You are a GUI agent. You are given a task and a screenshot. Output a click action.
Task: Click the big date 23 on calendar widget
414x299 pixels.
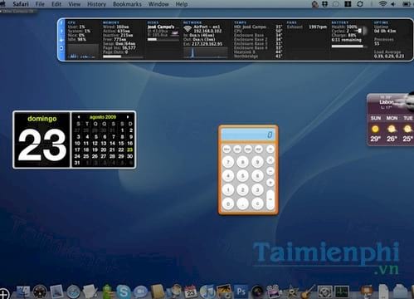[x=42, y=145]
